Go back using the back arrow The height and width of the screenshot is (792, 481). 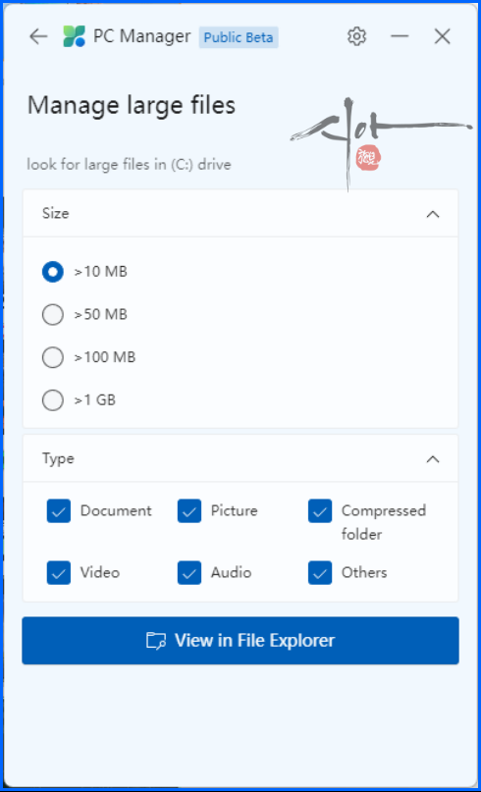coord(38,36)
